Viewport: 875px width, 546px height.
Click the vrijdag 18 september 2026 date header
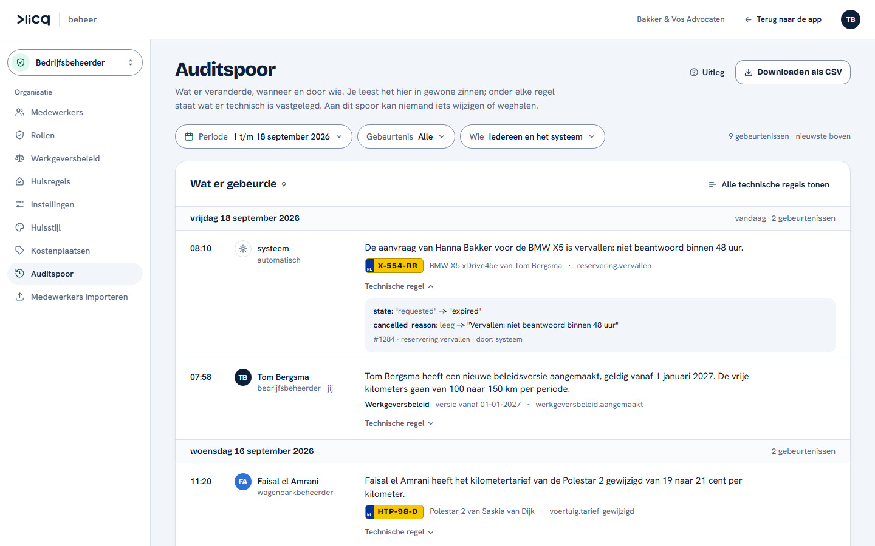point(245,218)
